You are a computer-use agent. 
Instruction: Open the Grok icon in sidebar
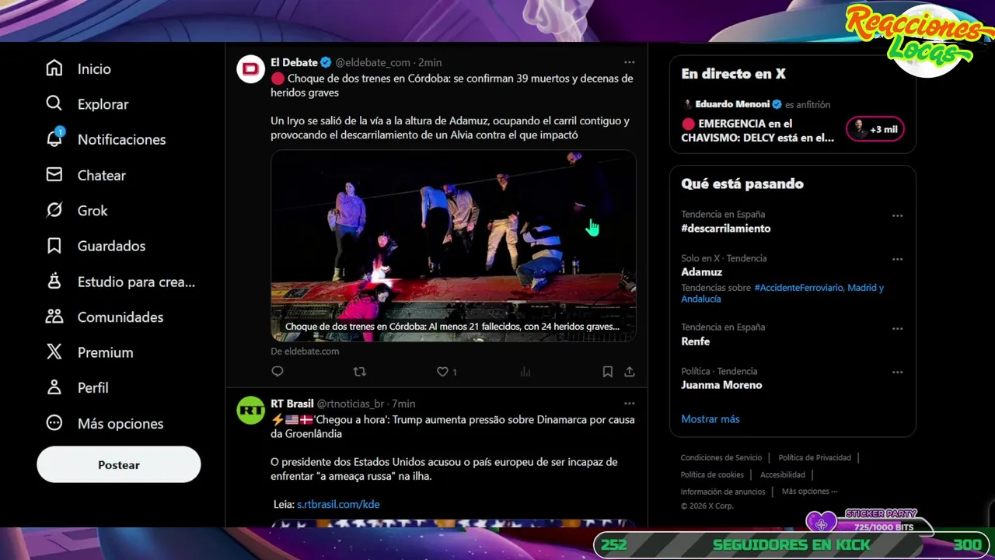tap(54, 210)
